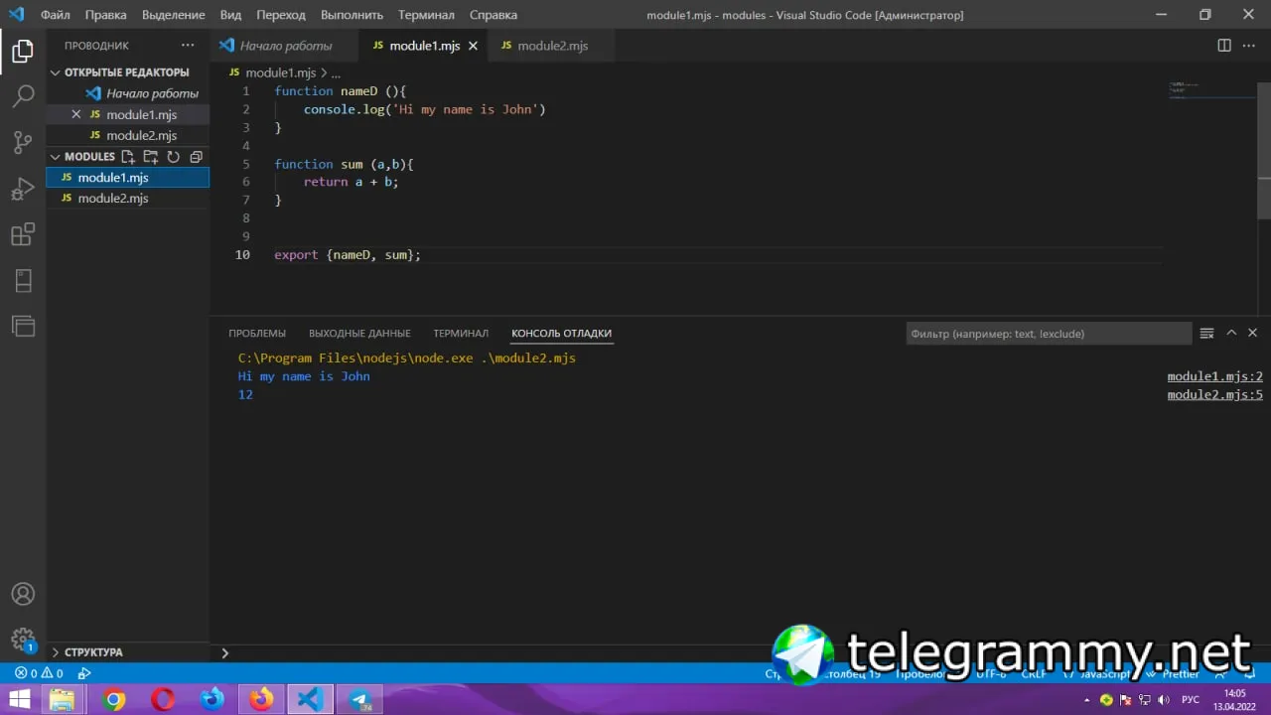Create a new file in MODULES
1271x715 pixels.
[128, 157]
